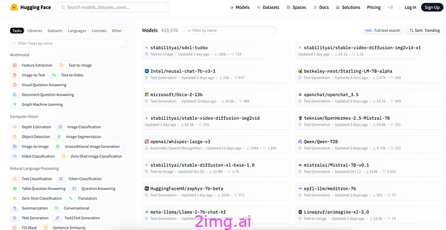Click the Microsoft logo on Orca-2-13b
This screenshot has width=446, height=230.
coord(147,95)
